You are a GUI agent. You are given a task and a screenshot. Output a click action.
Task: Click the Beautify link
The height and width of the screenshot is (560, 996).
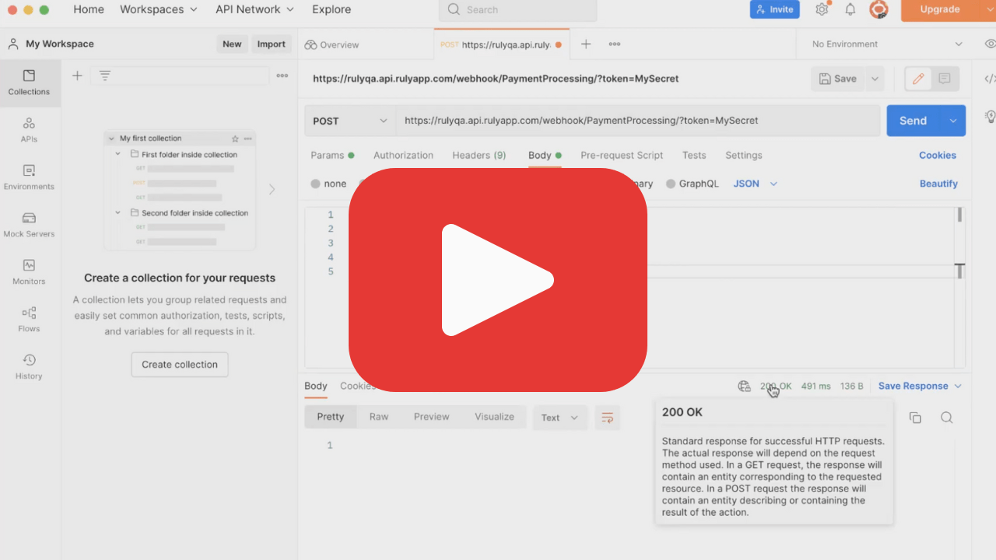tap(938, 184)
